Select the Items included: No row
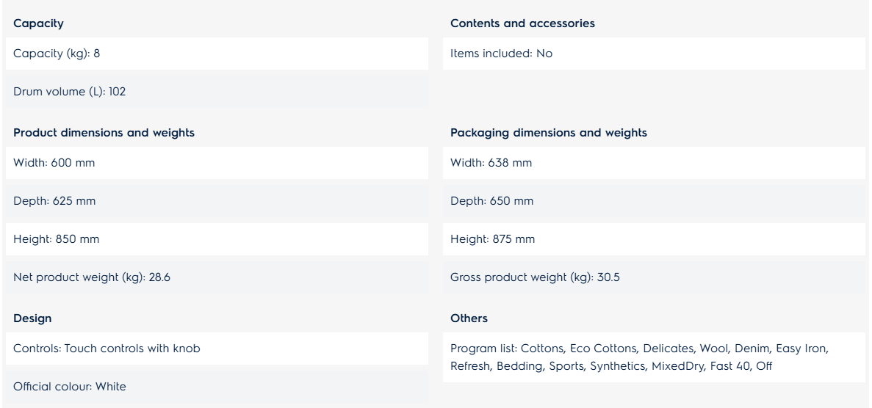The height and width of the screenshot is (408, 872). coord(654,54)
